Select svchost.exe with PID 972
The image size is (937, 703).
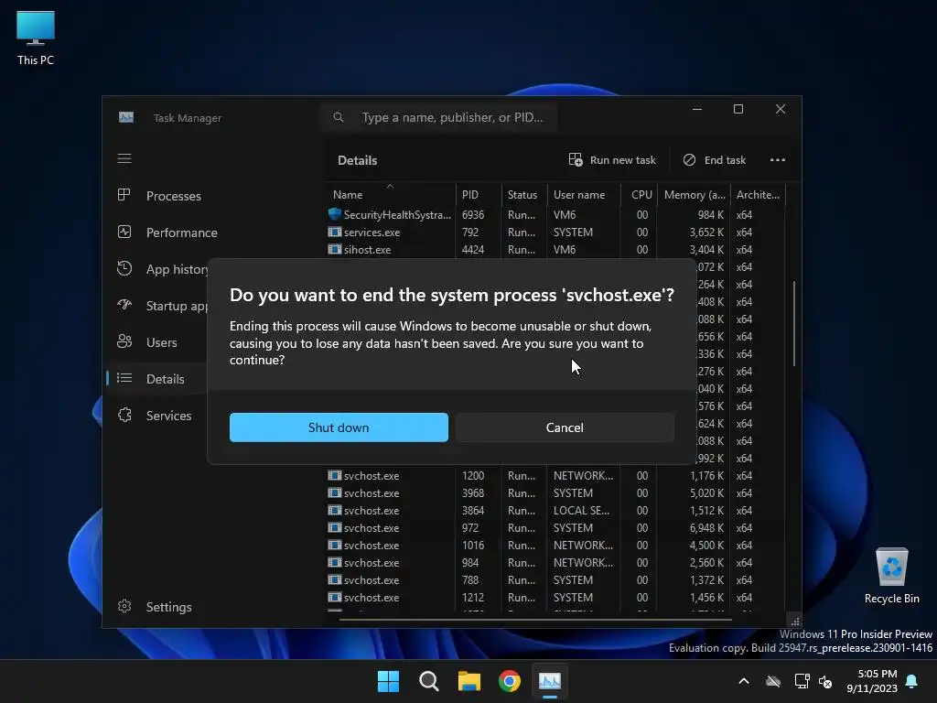point(555,528)
